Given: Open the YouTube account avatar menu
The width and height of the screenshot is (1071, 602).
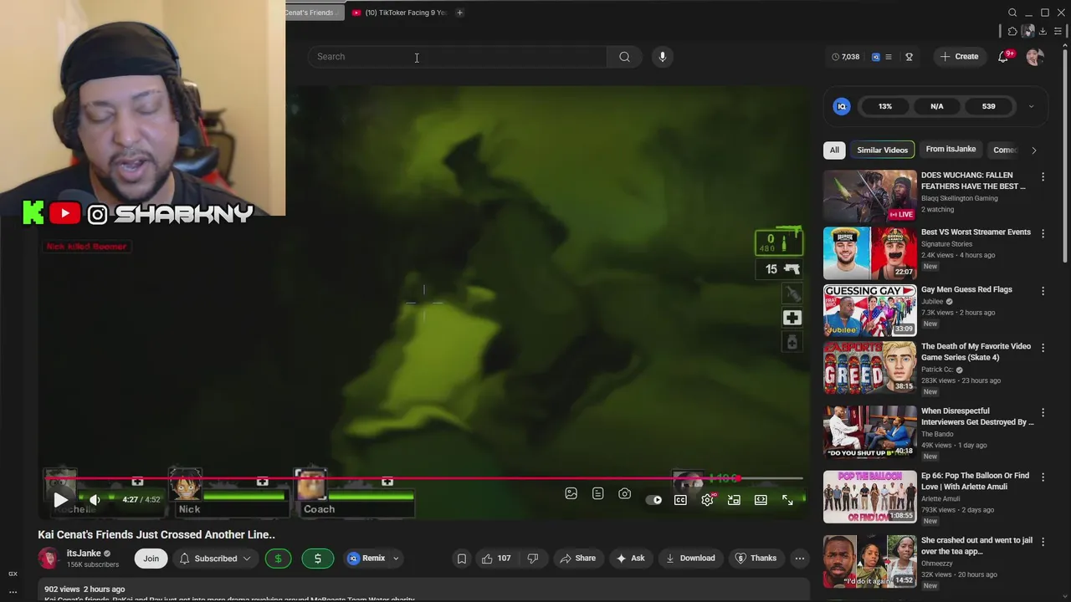Looking at the screenshot, I should pyautogui.click(x=1035, y=57).
